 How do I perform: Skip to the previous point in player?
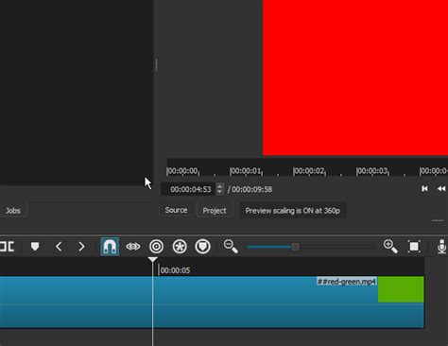pyautogui.click(x=424, y=189)
